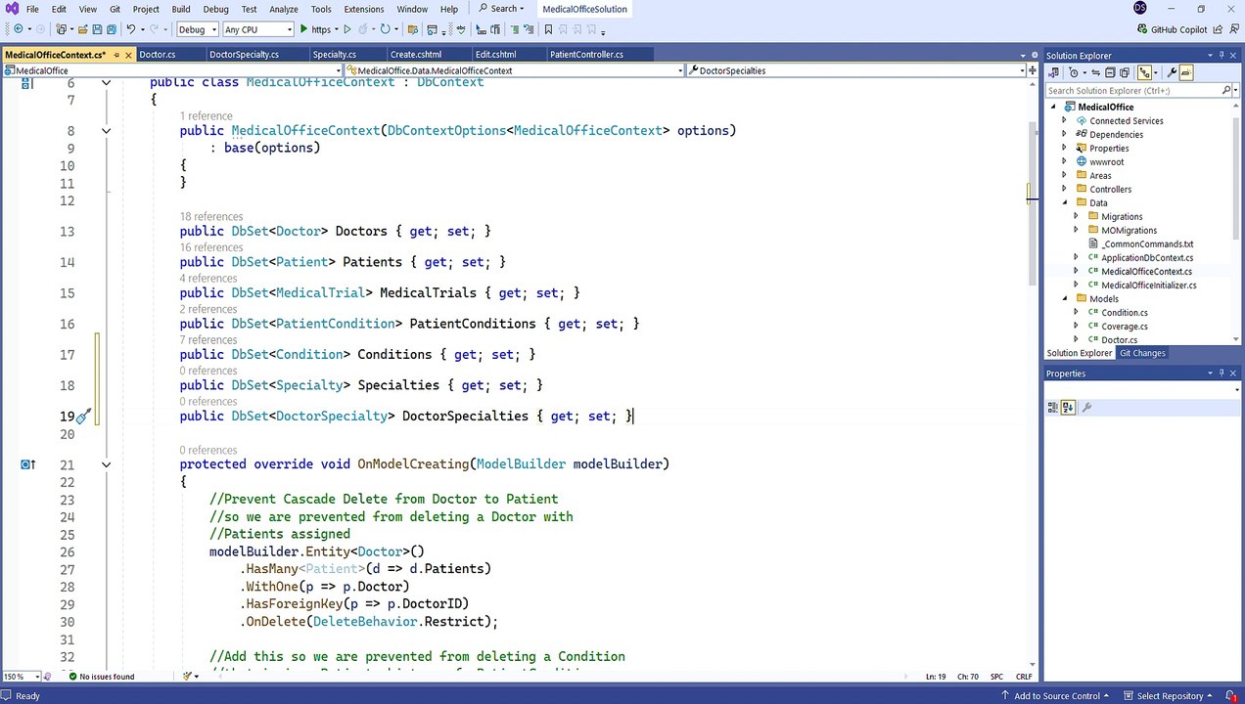This screenshot has width=1245, height=704.
Task: Click Pending Changes Filter clock icon
Action: 1073,72
